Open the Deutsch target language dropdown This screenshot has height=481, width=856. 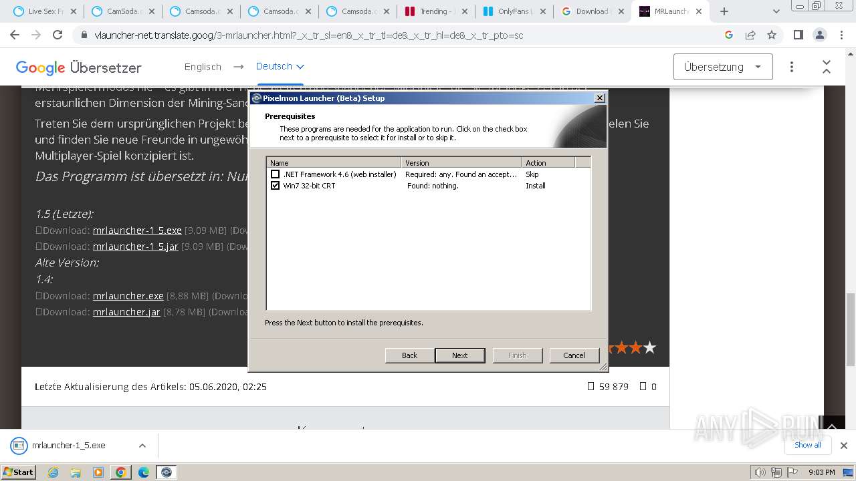[x=280, y=67]
